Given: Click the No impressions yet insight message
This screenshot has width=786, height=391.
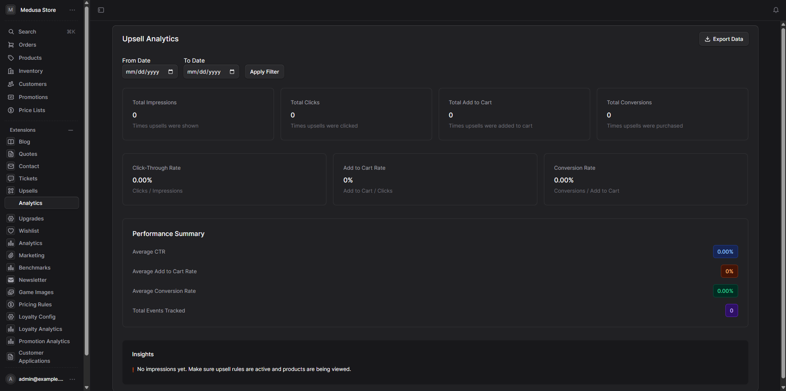Looking at the screenshot, I should click(x=244, y=369).
